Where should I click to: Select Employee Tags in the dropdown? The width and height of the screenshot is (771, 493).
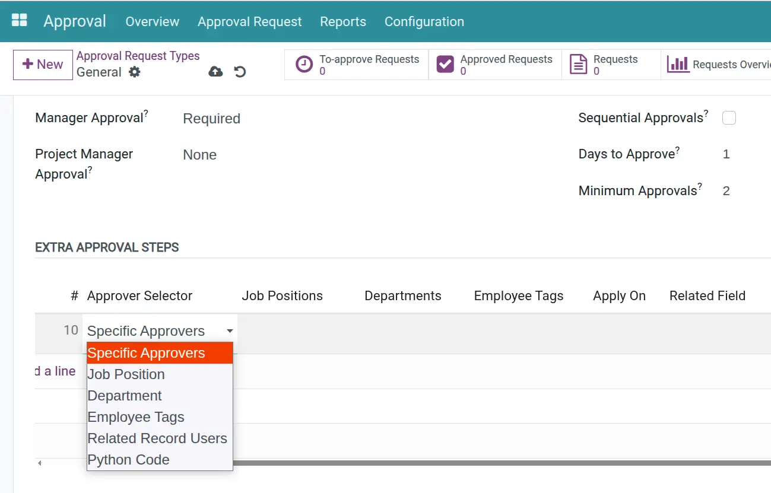(x=136, y=417)
